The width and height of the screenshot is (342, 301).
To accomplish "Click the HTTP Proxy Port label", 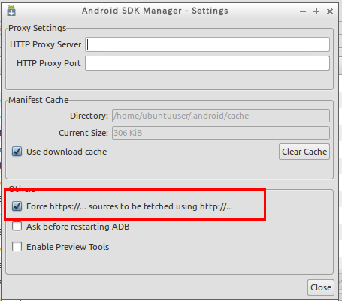I will click(49, 63).
